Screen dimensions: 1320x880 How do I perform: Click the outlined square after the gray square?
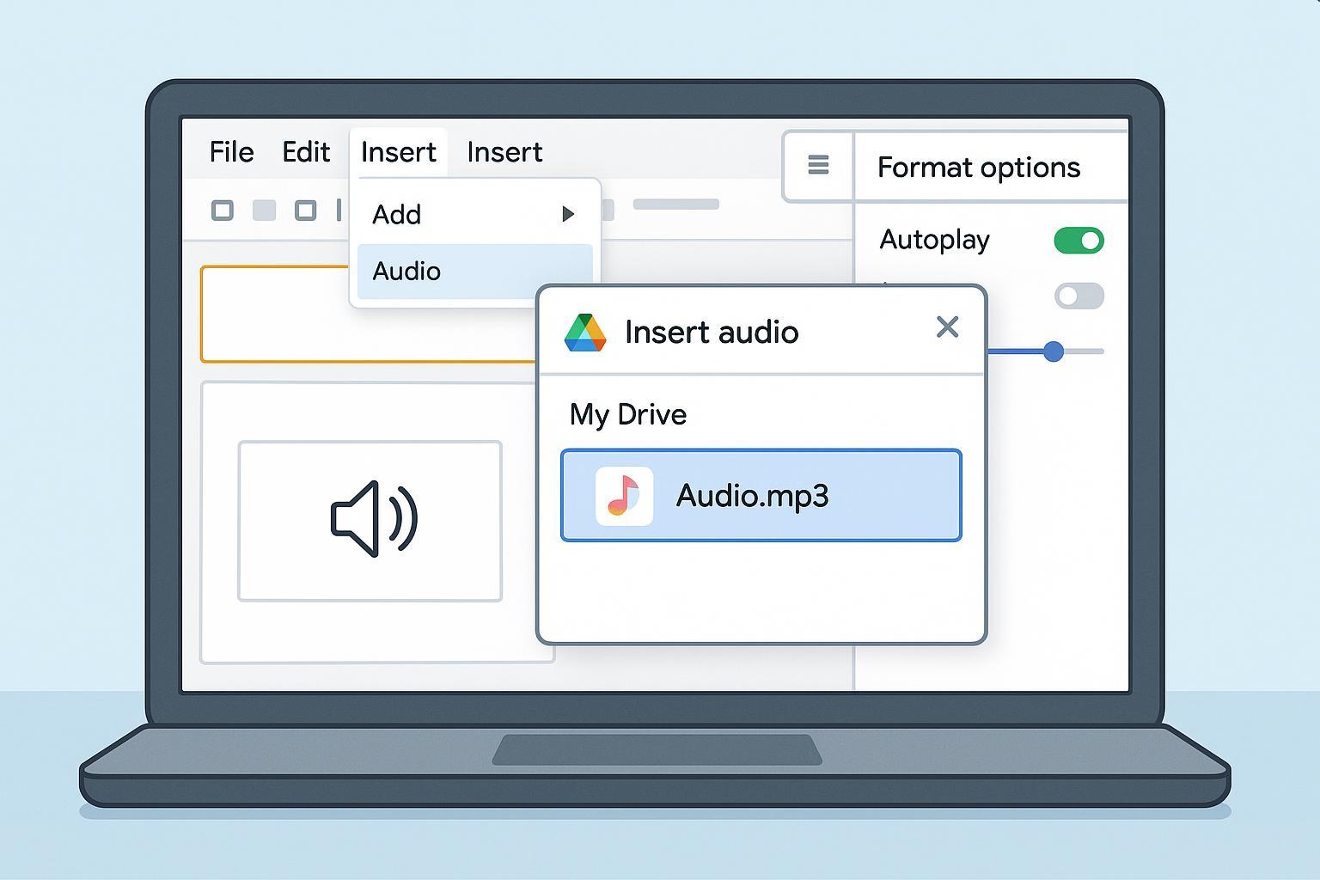point(305,211)
